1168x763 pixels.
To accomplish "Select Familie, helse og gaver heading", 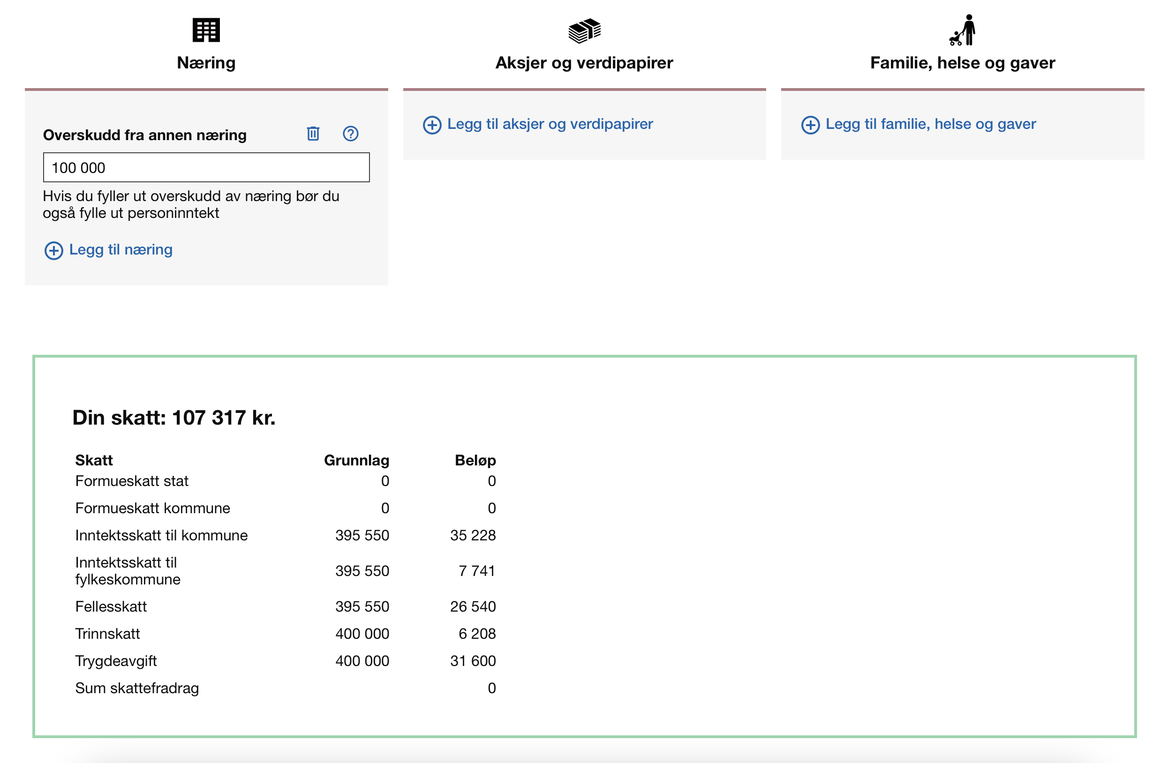I will pos(962,63).
